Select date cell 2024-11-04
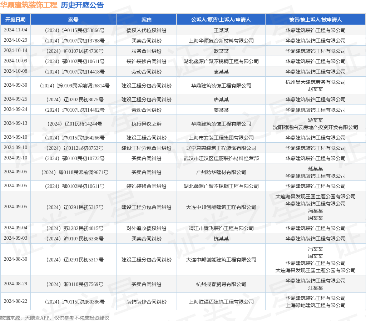 pyautogui.click(x=15, y=30)
